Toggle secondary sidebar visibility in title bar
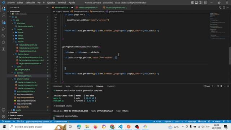Viewport: 231px width, 130px height. (200, 3)
